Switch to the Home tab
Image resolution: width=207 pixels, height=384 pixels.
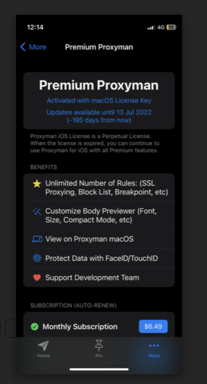43,350
